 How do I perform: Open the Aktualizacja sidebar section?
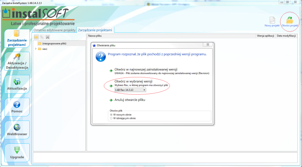[x=17, y=84]
